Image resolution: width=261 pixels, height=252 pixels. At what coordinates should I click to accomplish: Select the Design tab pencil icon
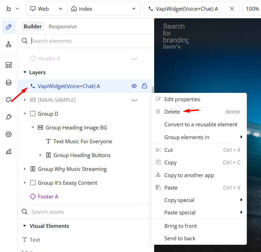(x=9, y=27)
